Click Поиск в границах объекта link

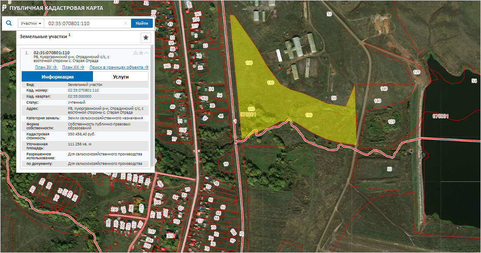(119, 67)
